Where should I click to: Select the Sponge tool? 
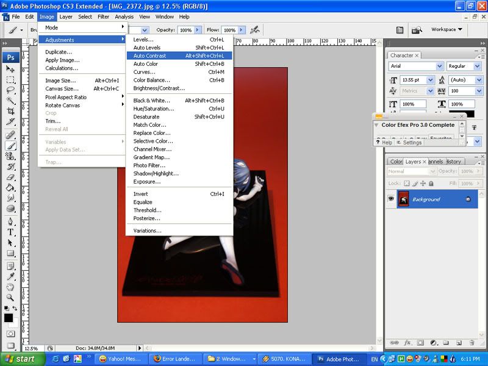click(x=10, y=209)
